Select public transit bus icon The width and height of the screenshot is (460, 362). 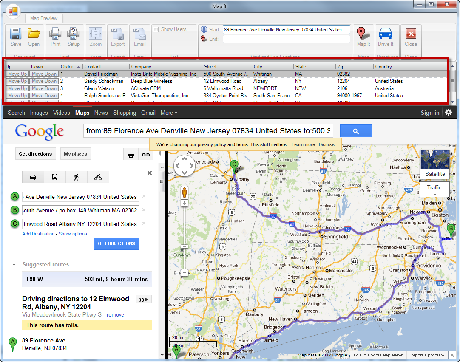(x=54, y=177)
